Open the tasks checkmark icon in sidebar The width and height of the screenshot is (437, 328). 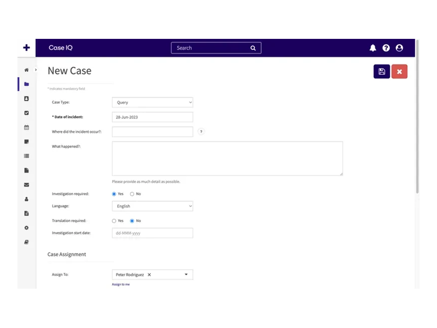click(26, 113)
